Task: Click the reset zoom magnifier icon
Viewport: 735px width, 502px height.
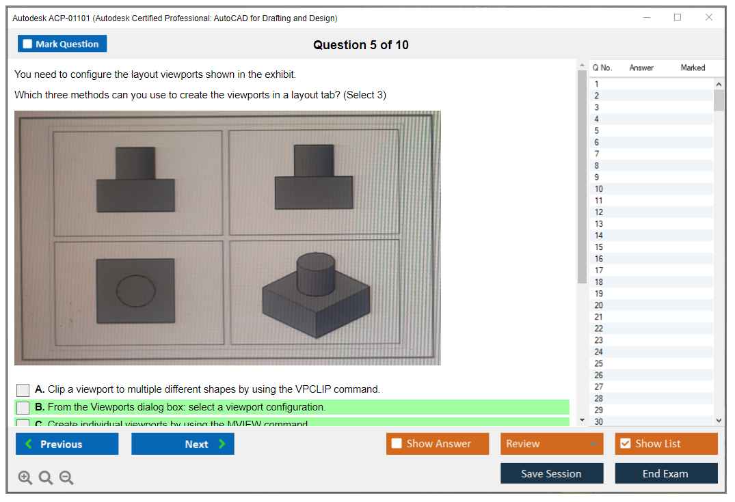Action: coord(46,478)
